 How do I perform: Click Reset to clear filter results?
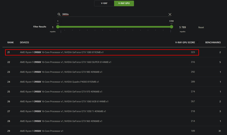[x=201, y=27]
